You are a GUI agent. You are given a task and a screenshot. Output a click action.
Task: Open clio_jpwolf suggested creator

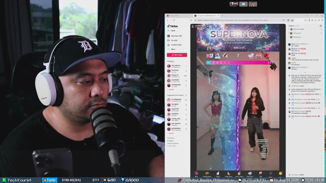tap(177, 124)
